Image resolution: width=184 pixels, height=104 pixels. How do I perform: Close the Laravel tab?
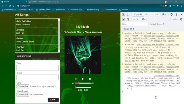(27, 2)
